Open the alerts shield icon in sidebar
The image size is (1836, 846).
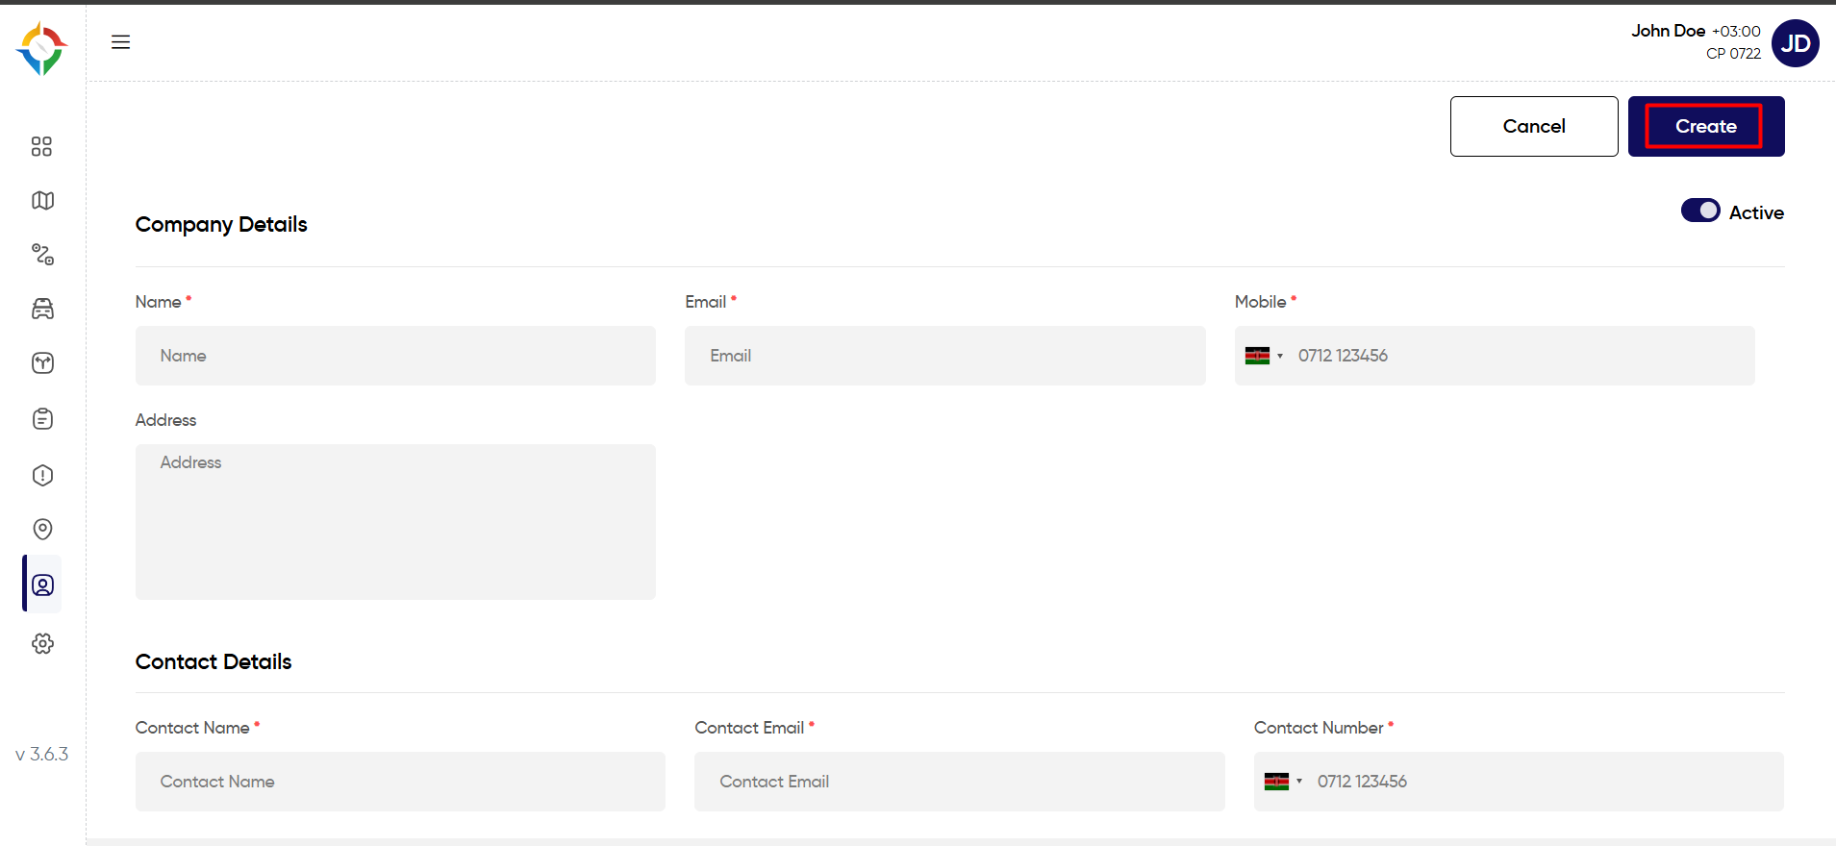pyautogui.click(x=42, y=475)
